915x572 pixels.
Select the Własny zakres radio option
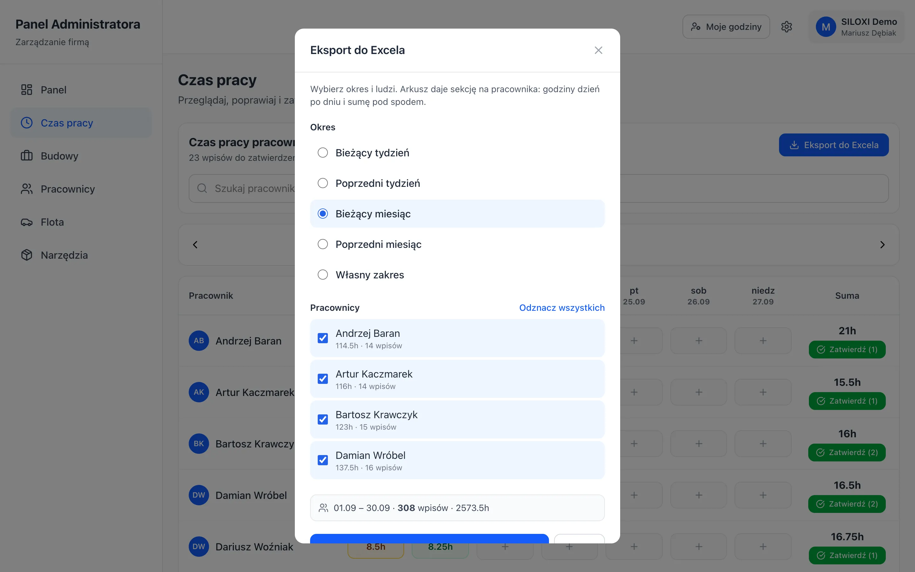tap(322, 275)
